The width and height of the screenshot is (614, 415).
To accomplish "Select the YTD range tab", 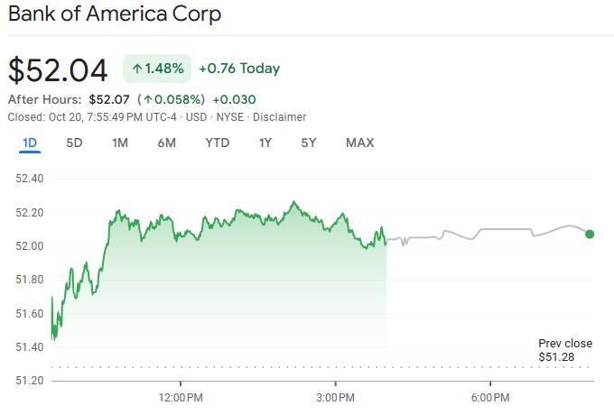I will pyautogui.click(x=217, y=143).
